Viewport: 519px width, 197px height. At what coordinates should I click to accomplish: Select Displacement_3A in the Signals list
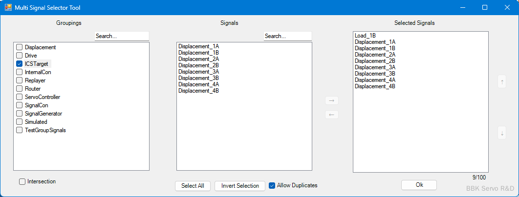pos(198,72)
